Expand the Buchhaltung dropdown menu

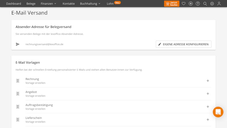click(x=90, y=4)
